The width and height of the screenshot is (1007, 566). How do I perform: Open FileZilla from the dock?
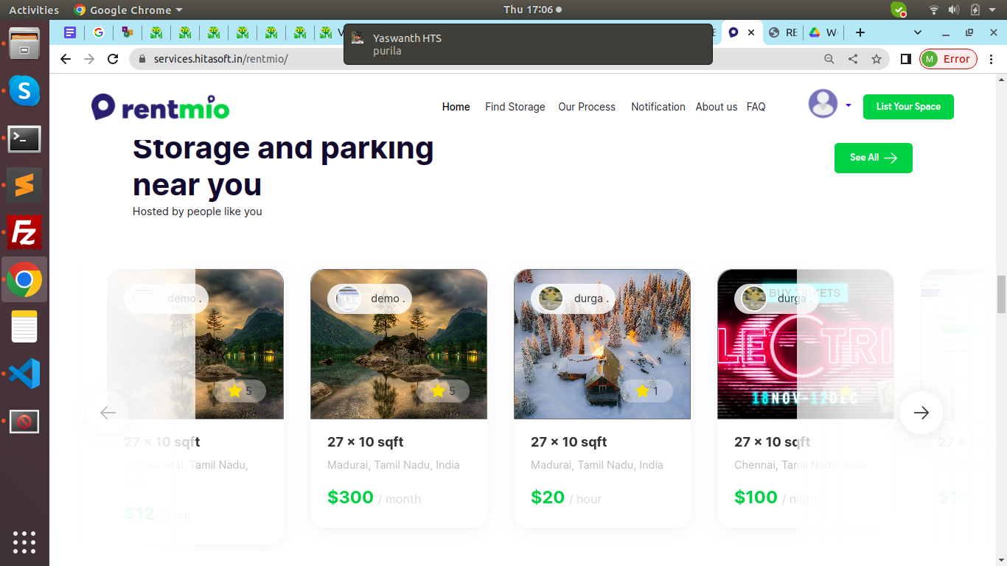(24, 232)
